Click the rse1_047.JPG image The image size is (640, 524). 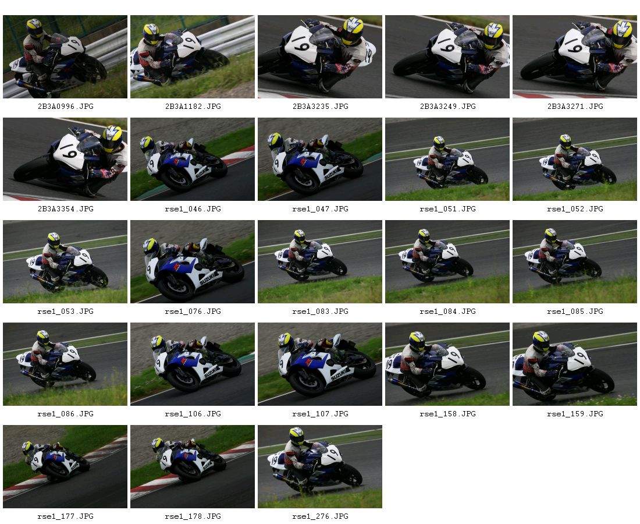tap(320, 160)
